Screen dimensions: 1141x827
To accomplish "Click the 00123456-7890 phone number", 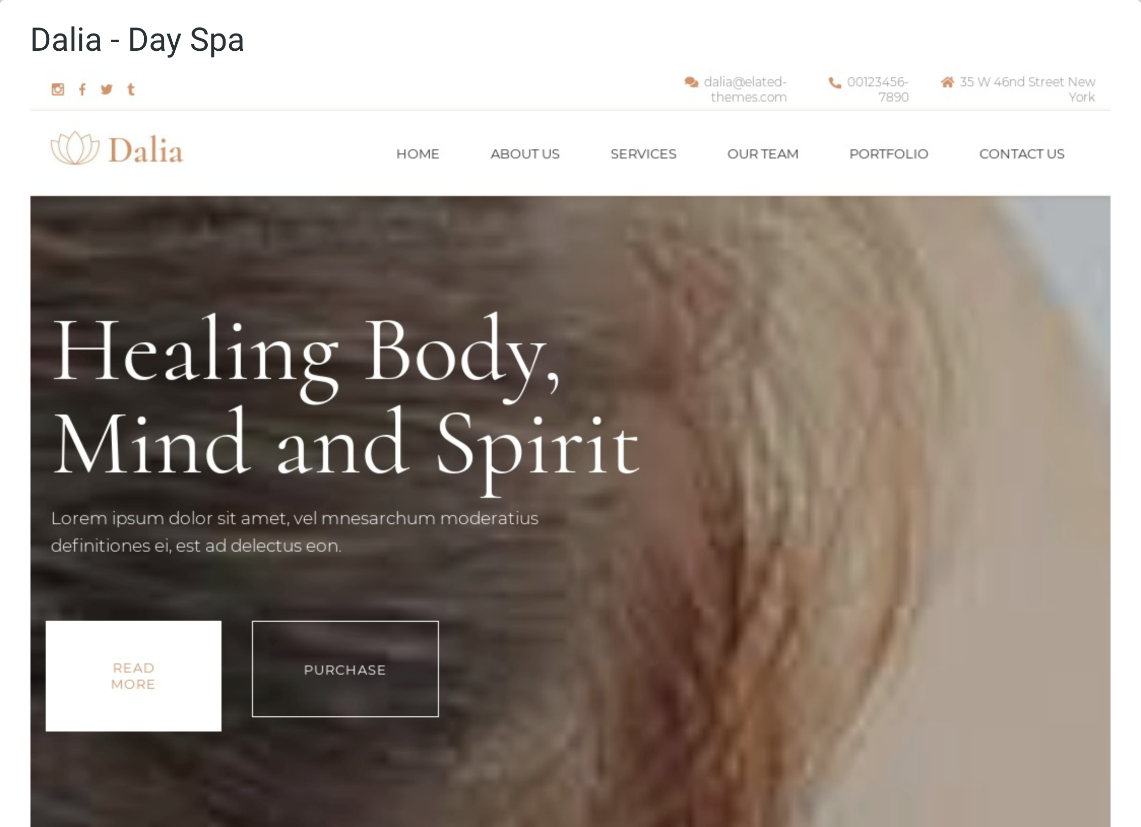I will coord(878,89).
